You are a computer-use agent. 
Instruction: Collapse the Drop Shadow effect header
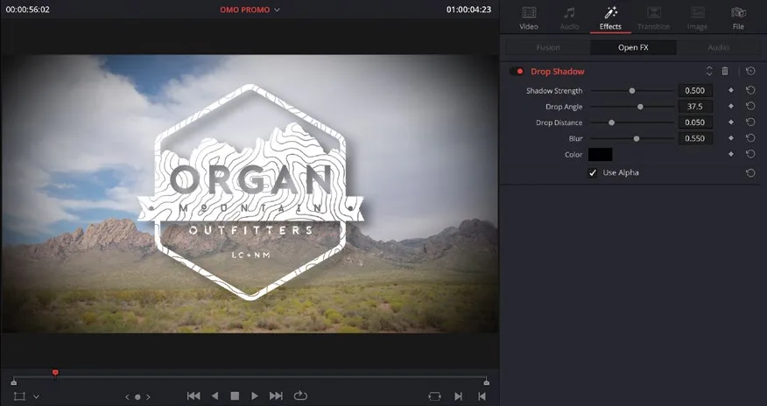[x=557, y=72]
